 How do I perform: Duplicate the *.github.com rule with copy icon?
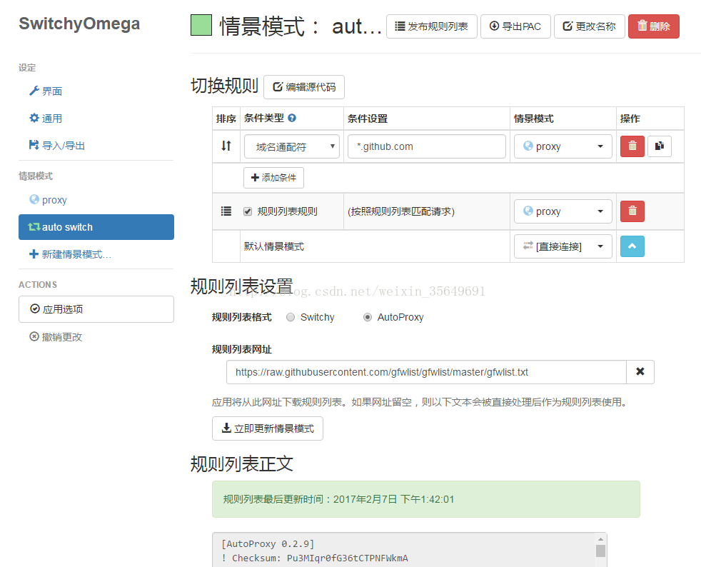(x=660, y=146)
